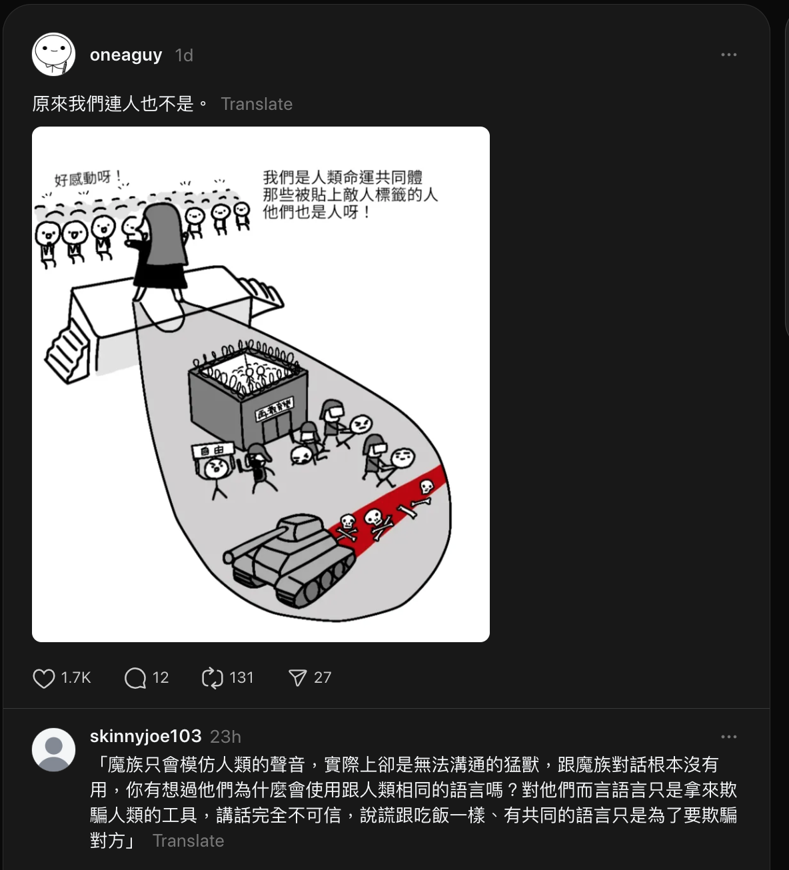This screenshot has width=789, height=870.
Task: Translate oneaguy's post caption
Action: [x=257, y=104]
